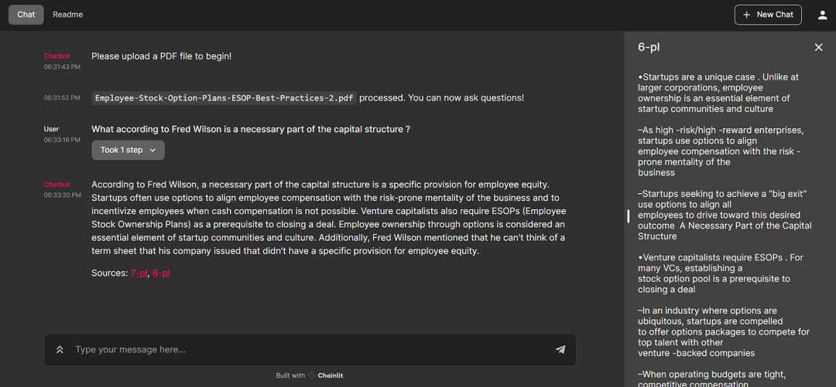This screenshot has height=387, width=836.
Task: Click the 06:33:20 PM timestamp
Action: (62, 195)
